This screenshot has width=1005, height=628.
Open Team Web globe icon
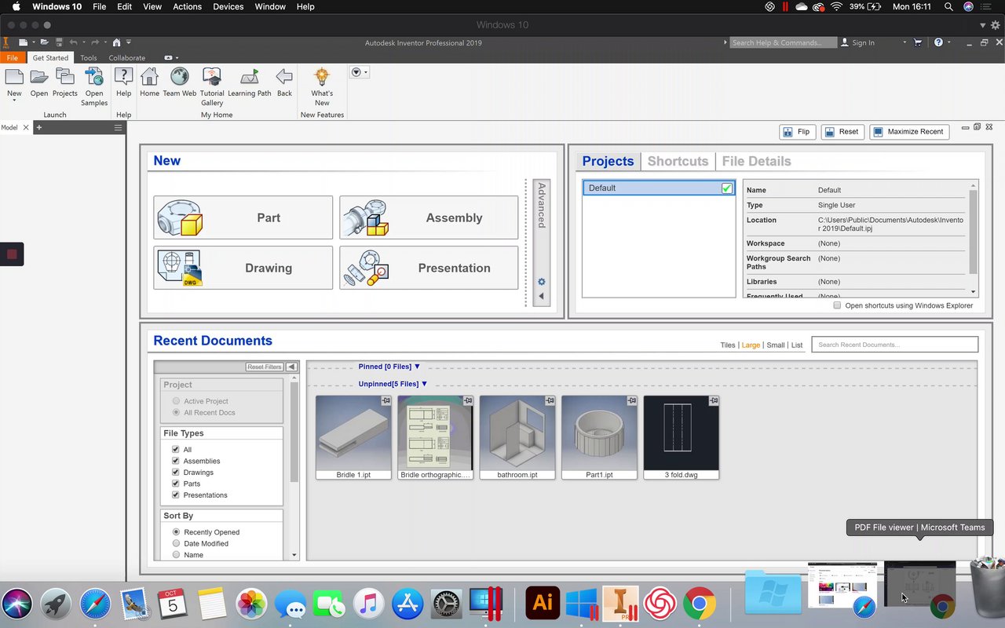click(180, 78)
